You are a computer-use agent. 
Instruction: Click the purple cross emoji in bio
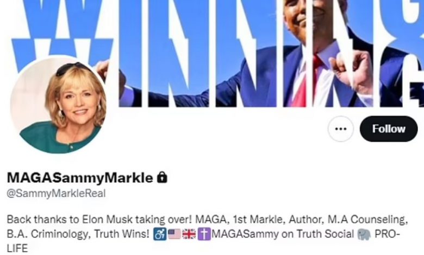(x=204, y=234)
